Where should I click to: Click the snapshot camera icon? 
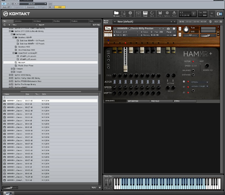(168, 29)
